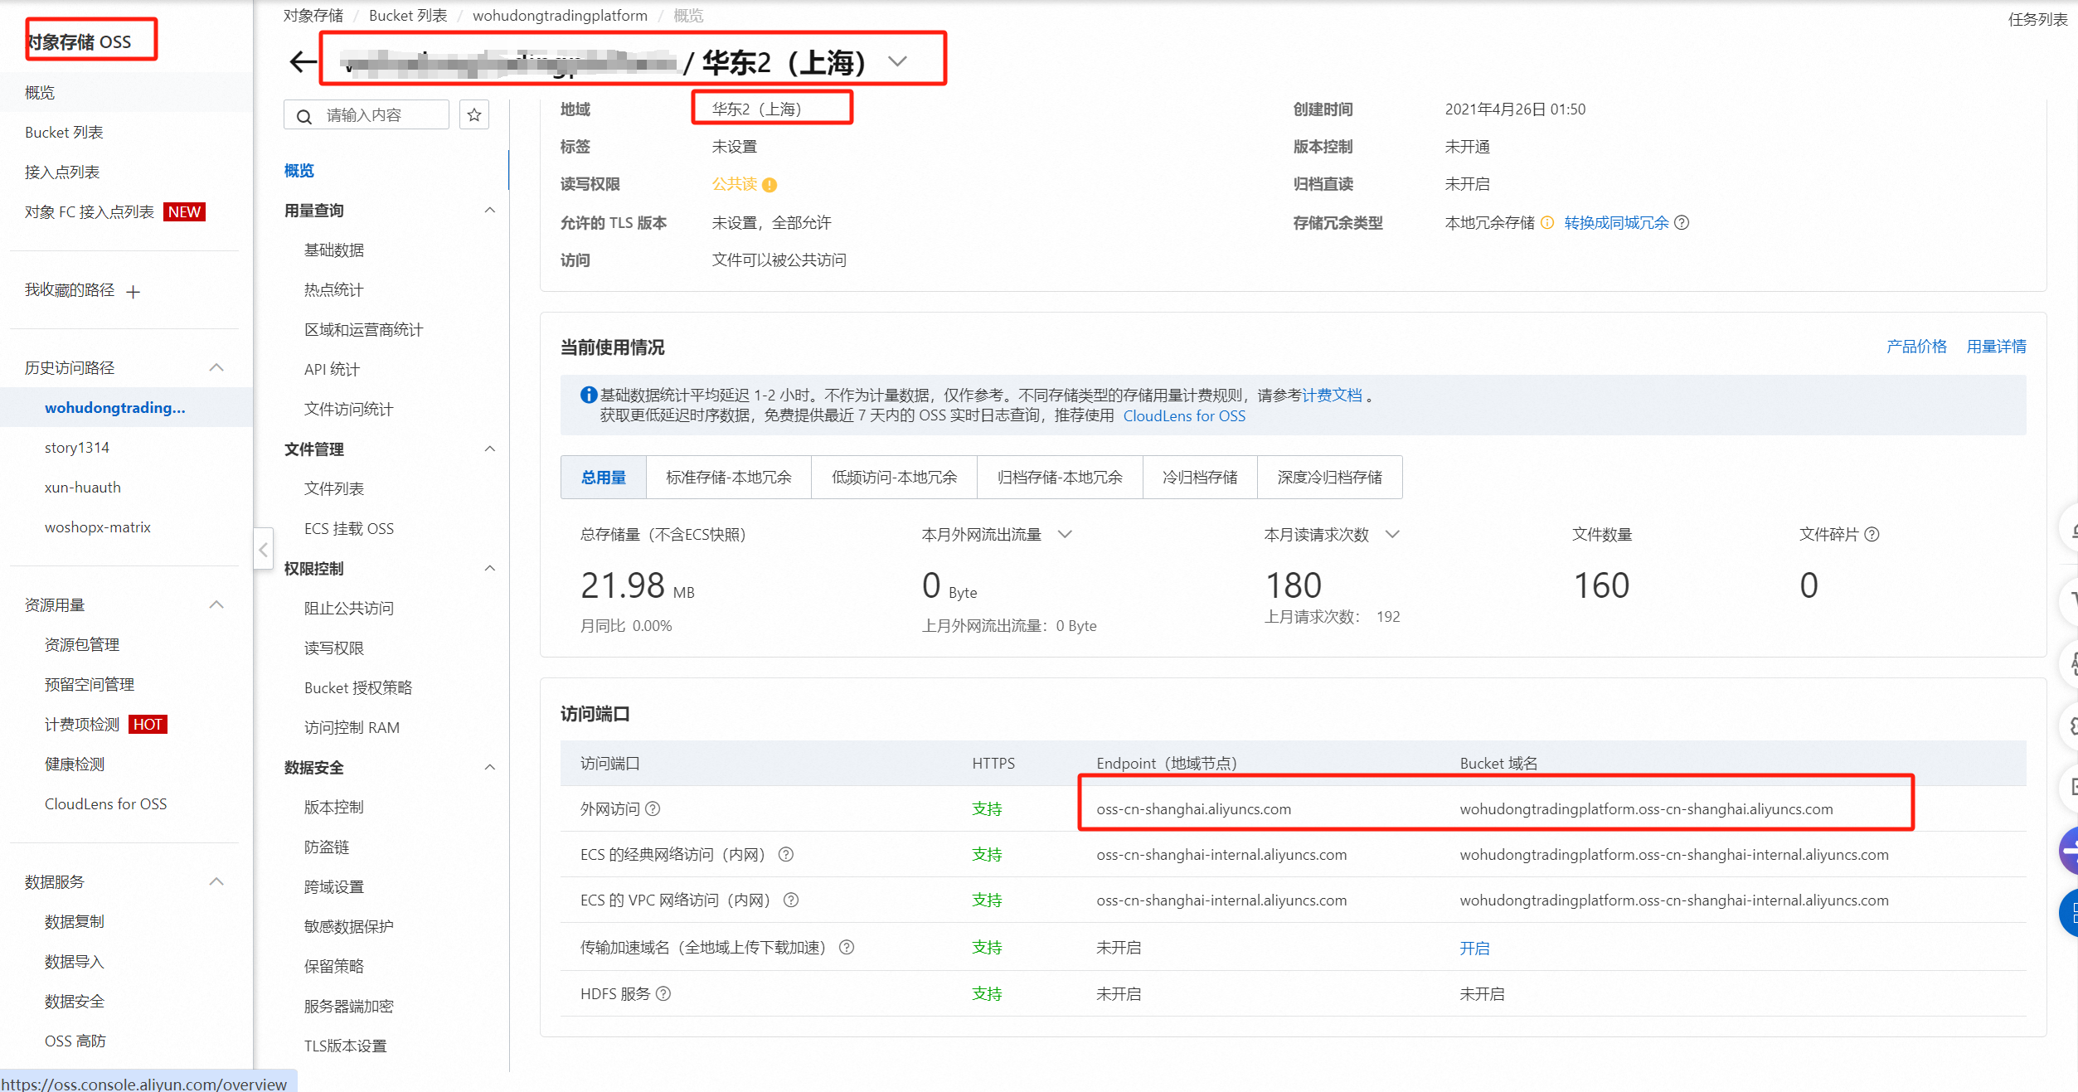This screenshot has height=1092, width=2078.
Task: Open the bucket region dropdown chevron in header
Action: point(897,61)
